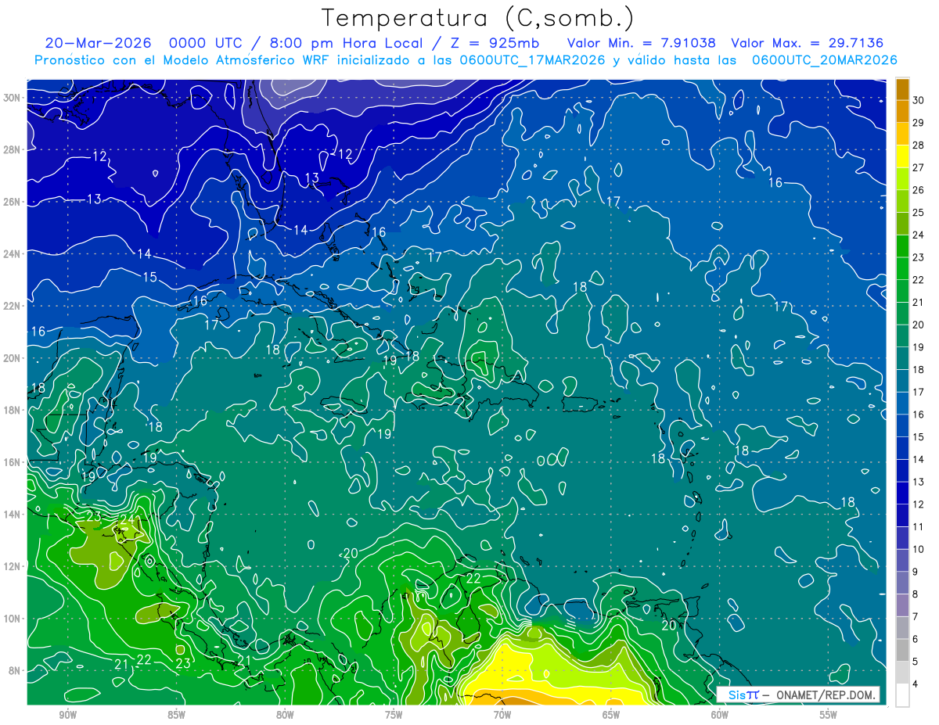This screenshot has height=725, width=939.
Task: Click the 'Valor Min. = 7.91038' text
Action: coord(640,43)
